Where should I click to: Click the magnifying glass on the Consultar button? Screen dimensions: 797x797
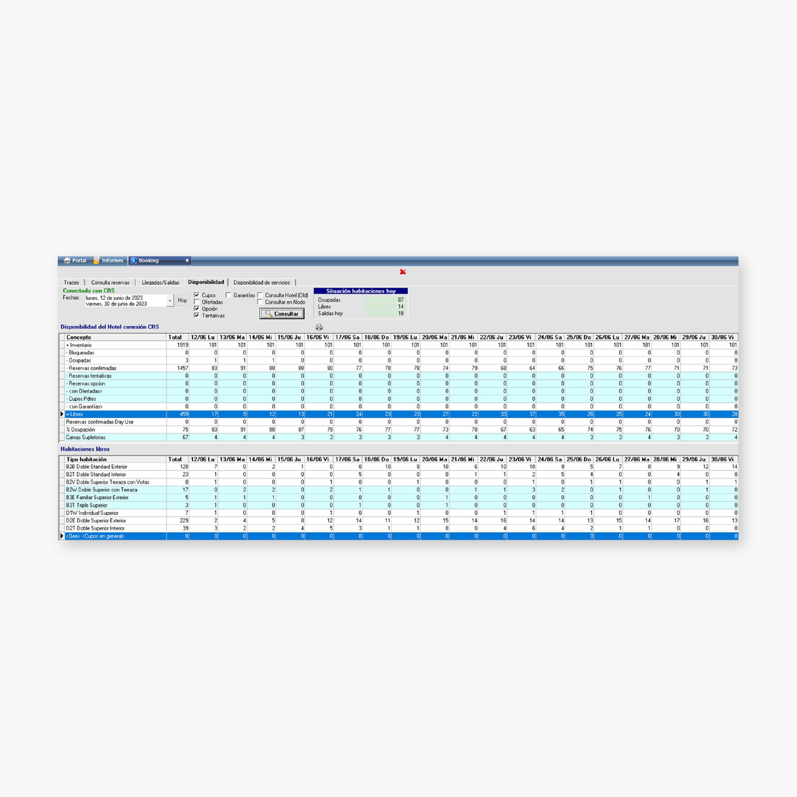pyautogui.click(x=268, y=314)
